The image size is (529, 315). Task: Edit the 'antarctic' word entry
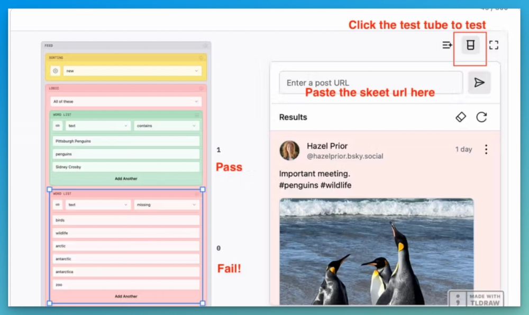126,259
